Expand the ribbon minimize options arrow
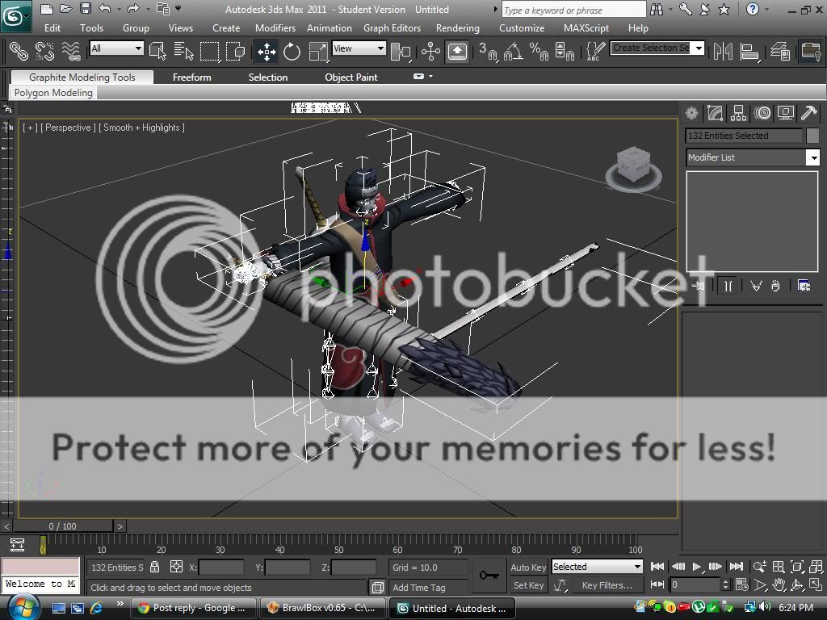Image resolution: width=827 pixels, height=620 pixels. click(431, 77)
